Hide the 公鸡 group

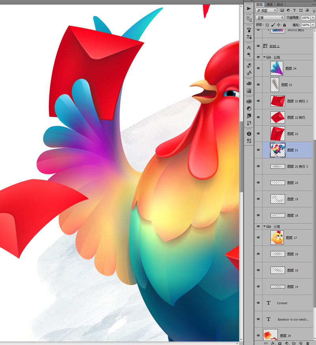tap(258, 57)
